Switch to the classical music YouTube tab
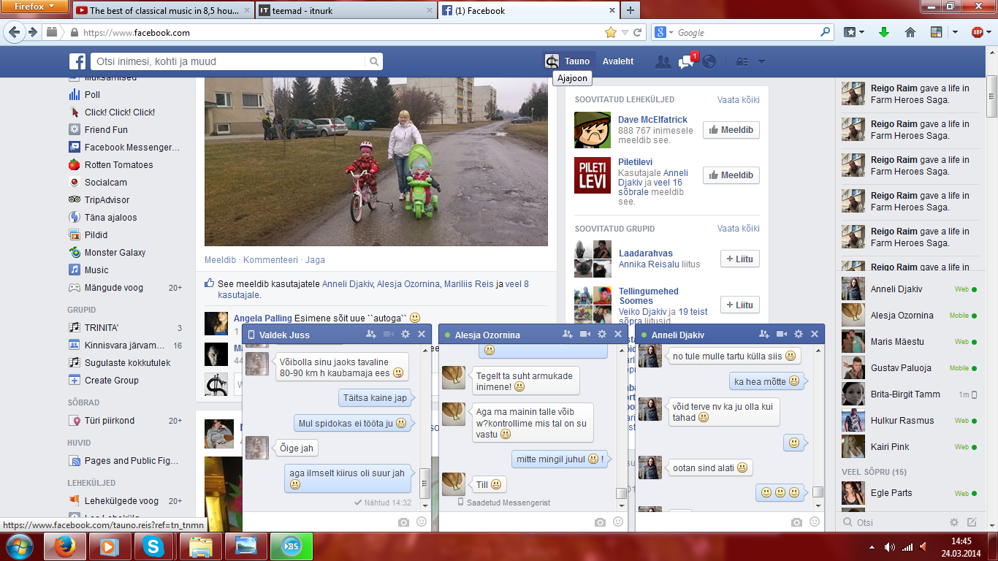 [x=164, y=10]
